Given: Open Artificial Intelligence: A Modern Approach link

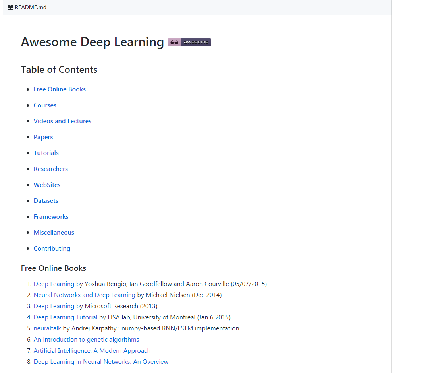Looking at the screenshot, I should coord(92,350).
